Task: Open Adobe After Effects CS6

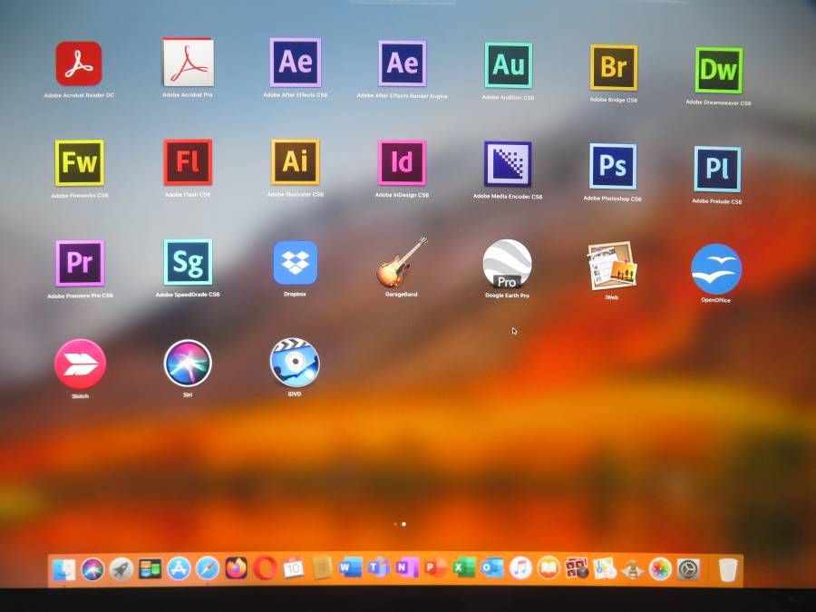Action: (x=295, y=63)
